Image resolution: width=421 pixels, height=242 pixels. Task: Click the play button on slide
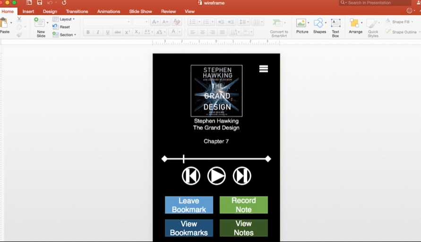coord(216,176)
